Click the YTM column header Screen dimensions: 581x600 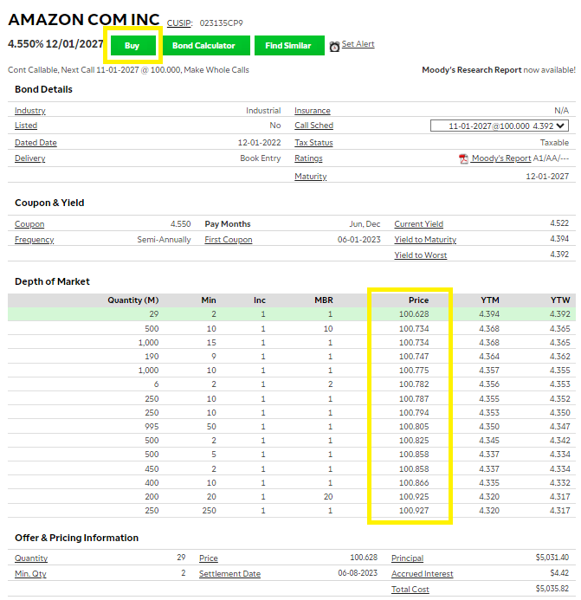[490, 300]
